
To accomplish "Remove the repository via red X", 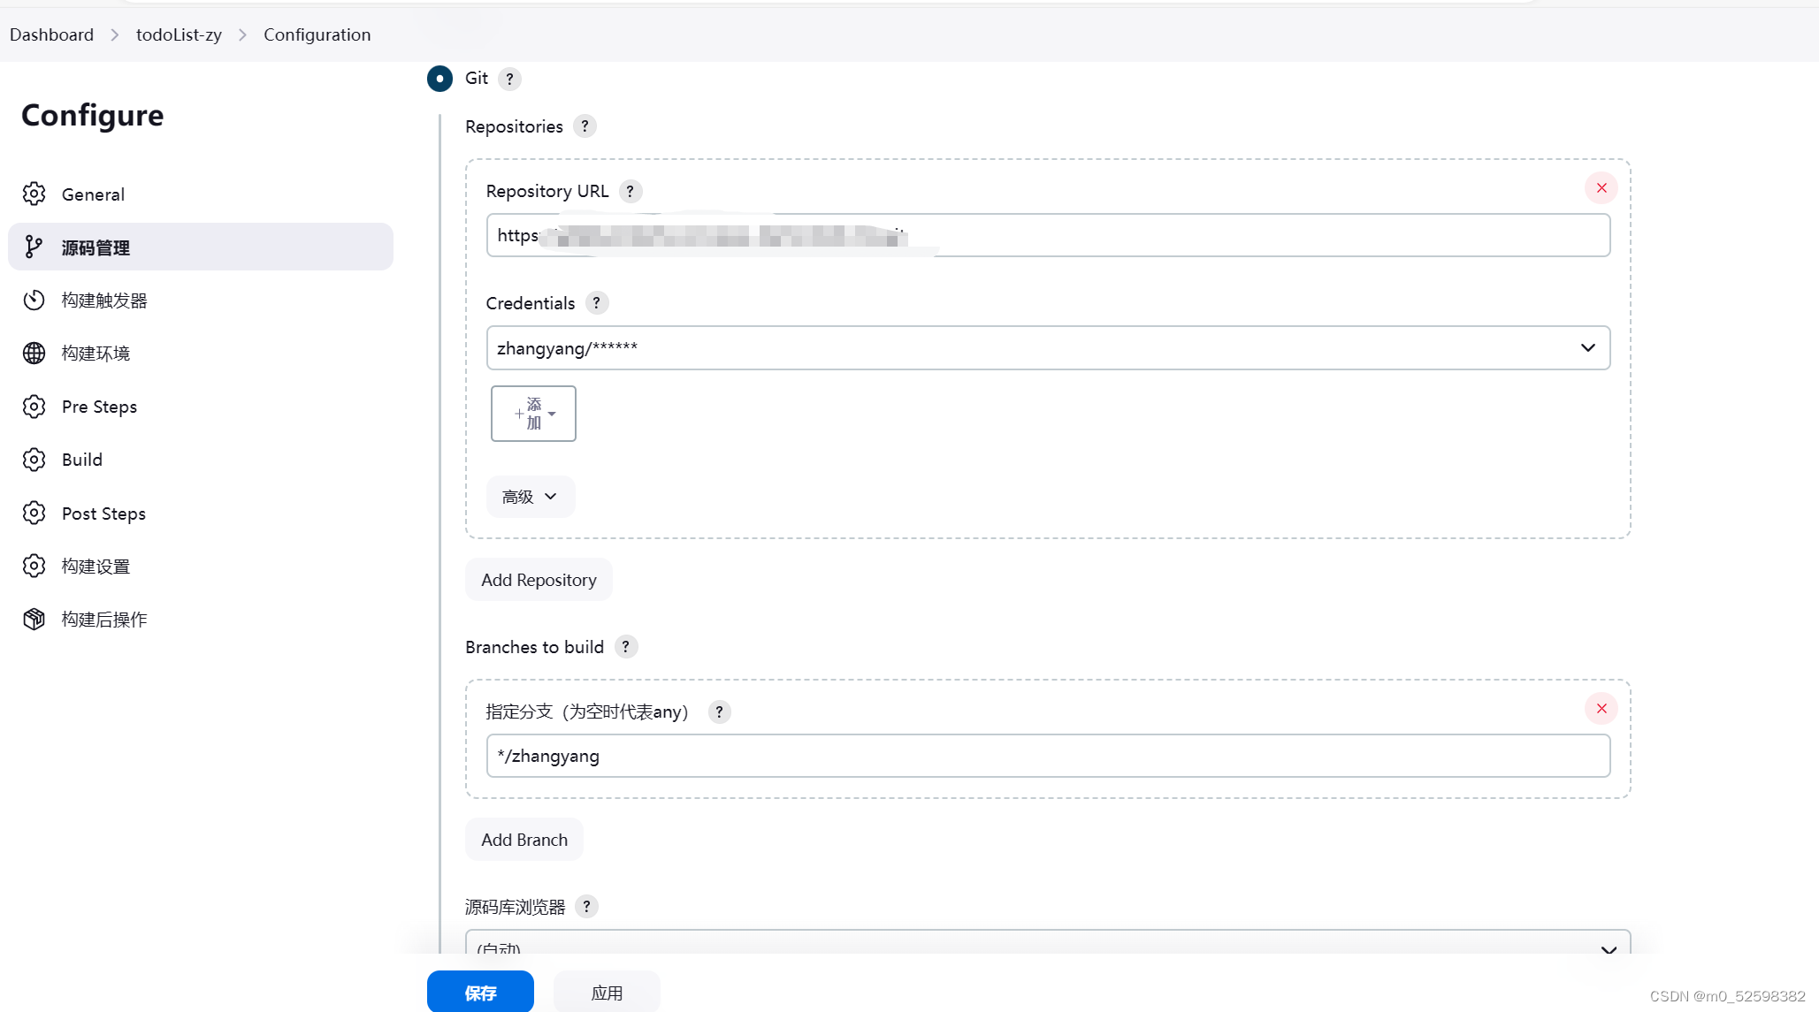I will tap(1601, 187).
